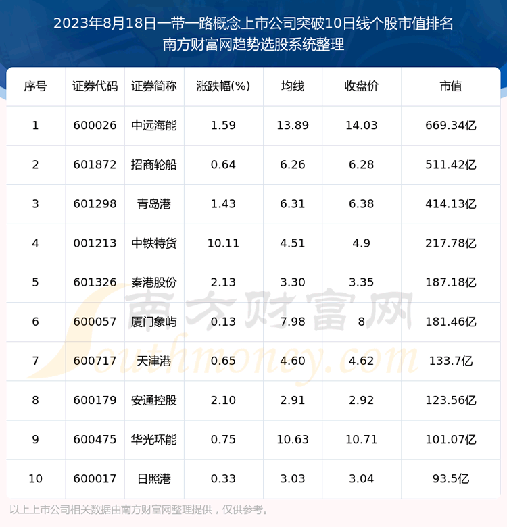Click the 收盘价 column header
This screenshot has width=507, height=527.
click(362, 86)
